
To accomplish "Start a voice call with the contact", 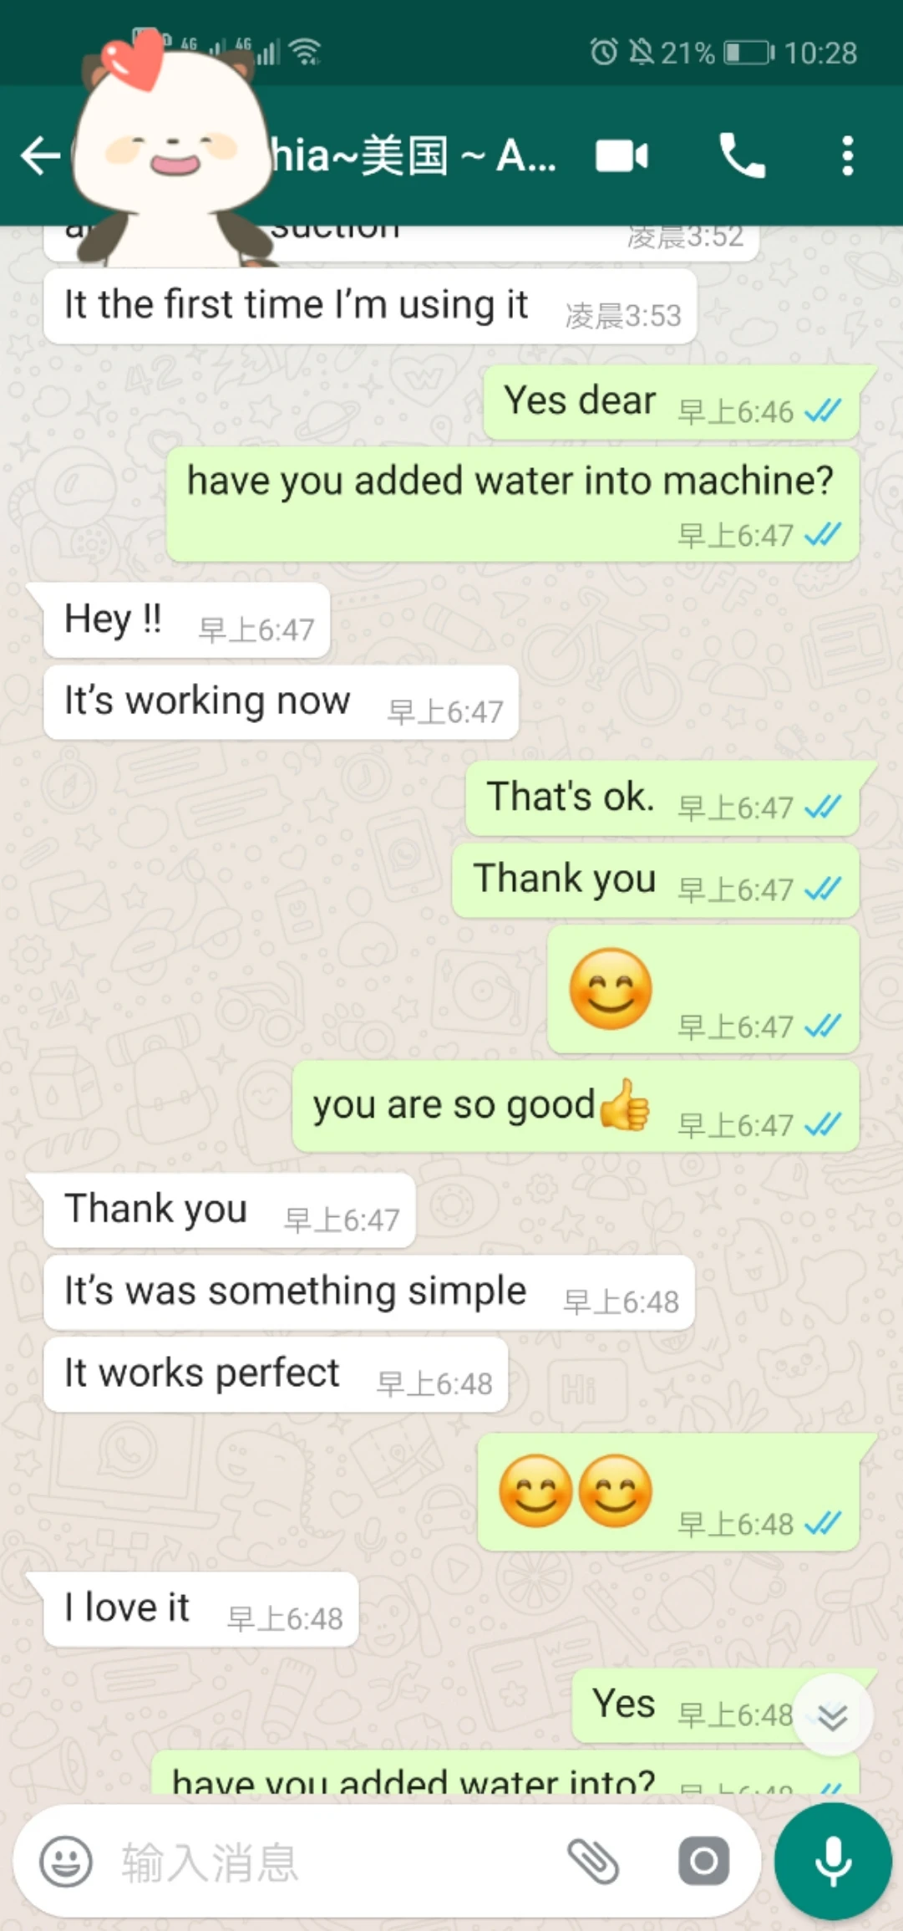I will point(742,156).
